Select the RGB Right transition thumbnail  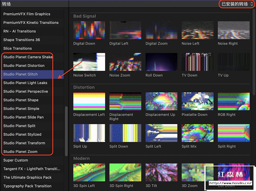point(233,101)
